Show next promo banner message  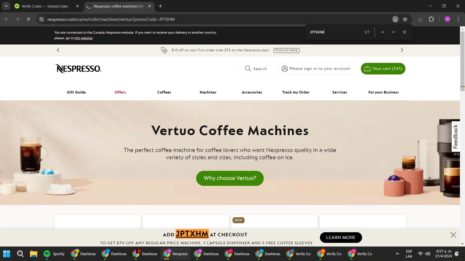click(x=402, y=50)
